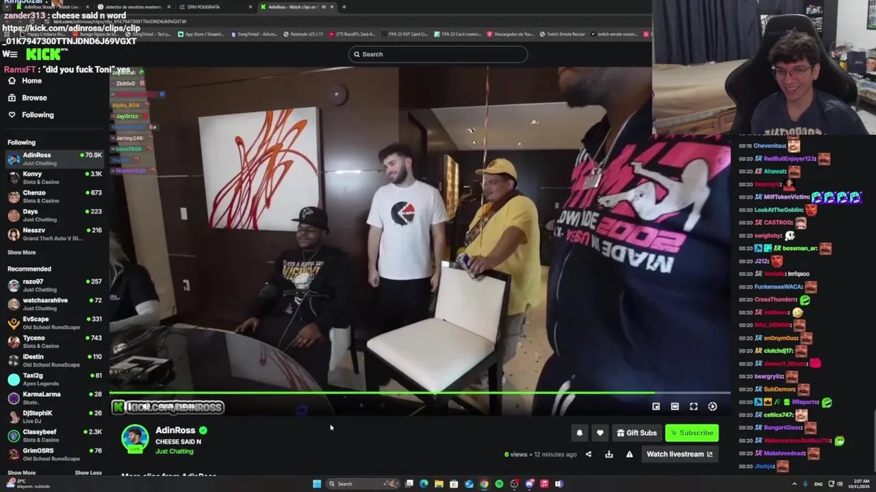Image resolution: width=876 pixels, height=492 pixels.
Task: Seek on the green video progress bar
Action: coord(420,393)
